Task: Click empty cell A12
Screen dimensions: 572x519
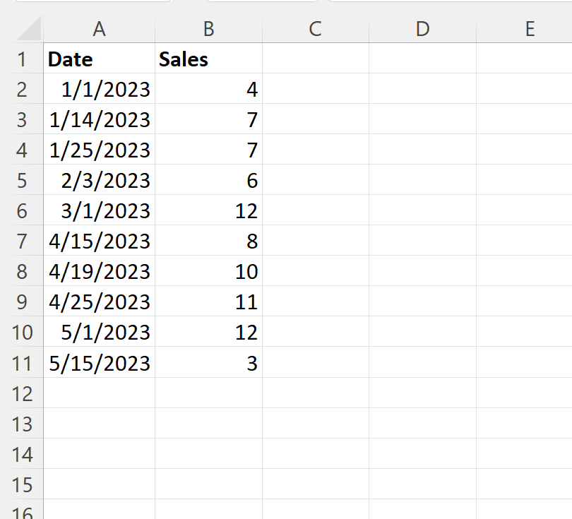Action: [x=100, y=393]
